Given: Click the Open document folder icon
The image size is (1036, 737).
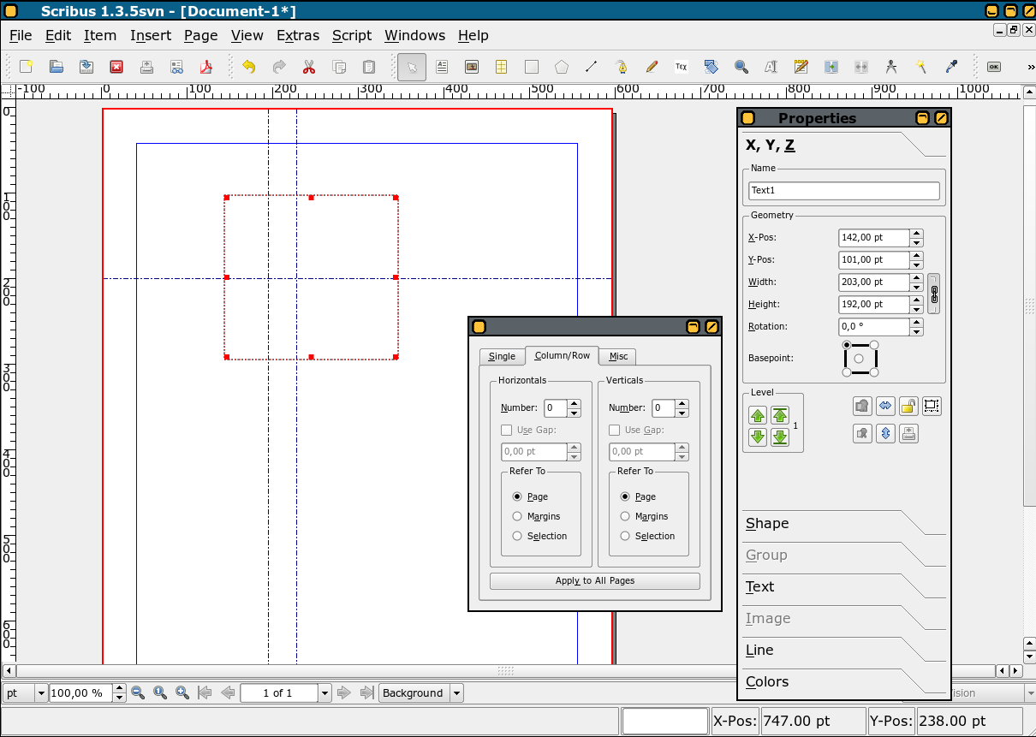Looking at the screenshot, I should click(57, 67).
